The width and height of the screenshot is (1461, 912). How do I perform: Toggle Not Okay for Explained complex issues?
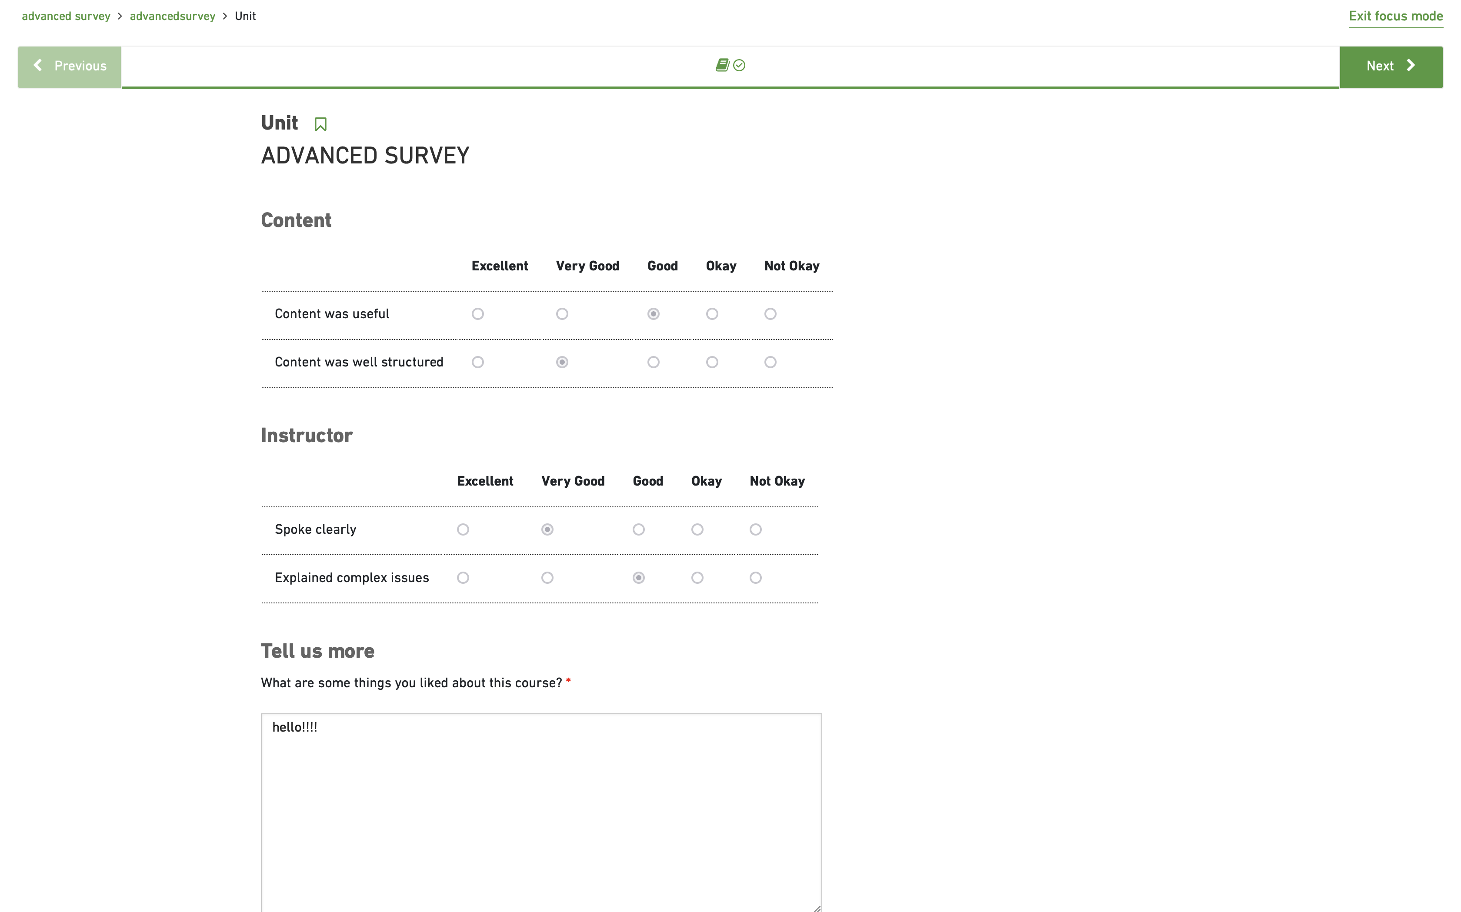pyautogui.click(x=755, y=577)
